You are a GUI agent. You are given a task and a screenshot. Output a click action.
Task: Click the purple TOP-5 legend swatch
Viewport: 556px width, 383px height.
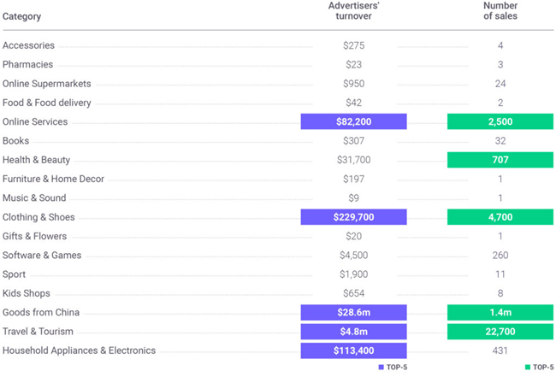381,368
